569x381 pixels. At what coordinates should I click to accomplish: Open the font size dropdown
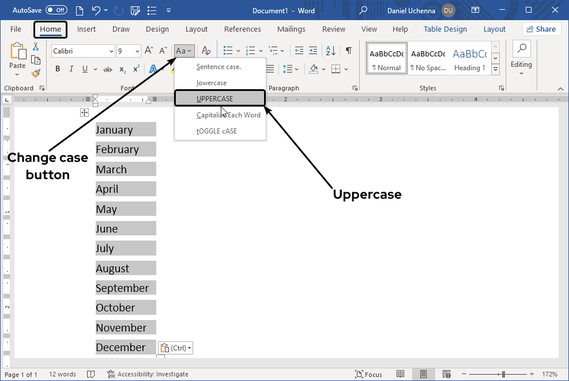[x=137, y=51]
